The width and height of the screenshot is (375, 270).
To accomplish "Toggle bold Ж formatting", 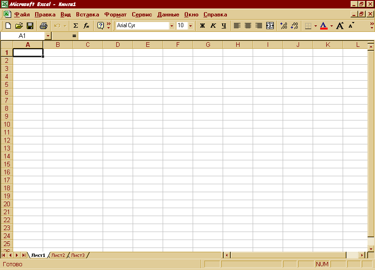I will point(202,26).
